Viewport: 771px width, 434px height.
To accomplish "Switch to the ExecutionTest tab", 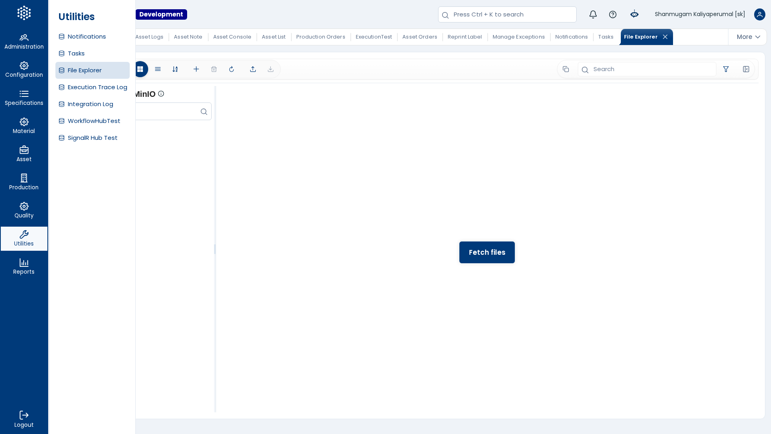I will [x=374, y=37].
